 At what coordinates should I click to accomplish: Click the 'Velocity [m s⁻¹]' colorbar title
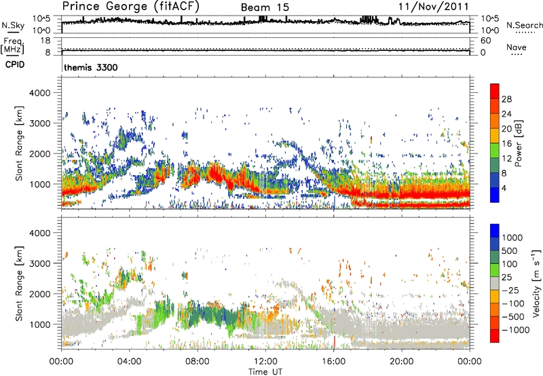(536, 283)
